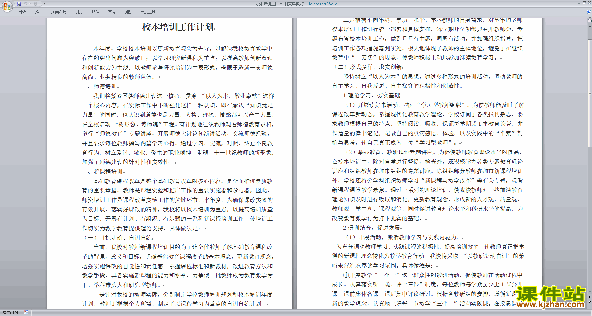Viewport: 592px width, 316px height.
Task: Select the 页面布局 ribbon tab
Action: tap(59, 12)
